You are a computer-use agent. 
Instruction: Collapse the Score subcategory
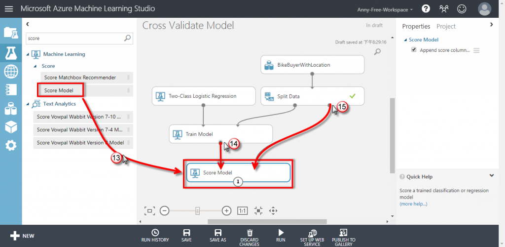36,66
